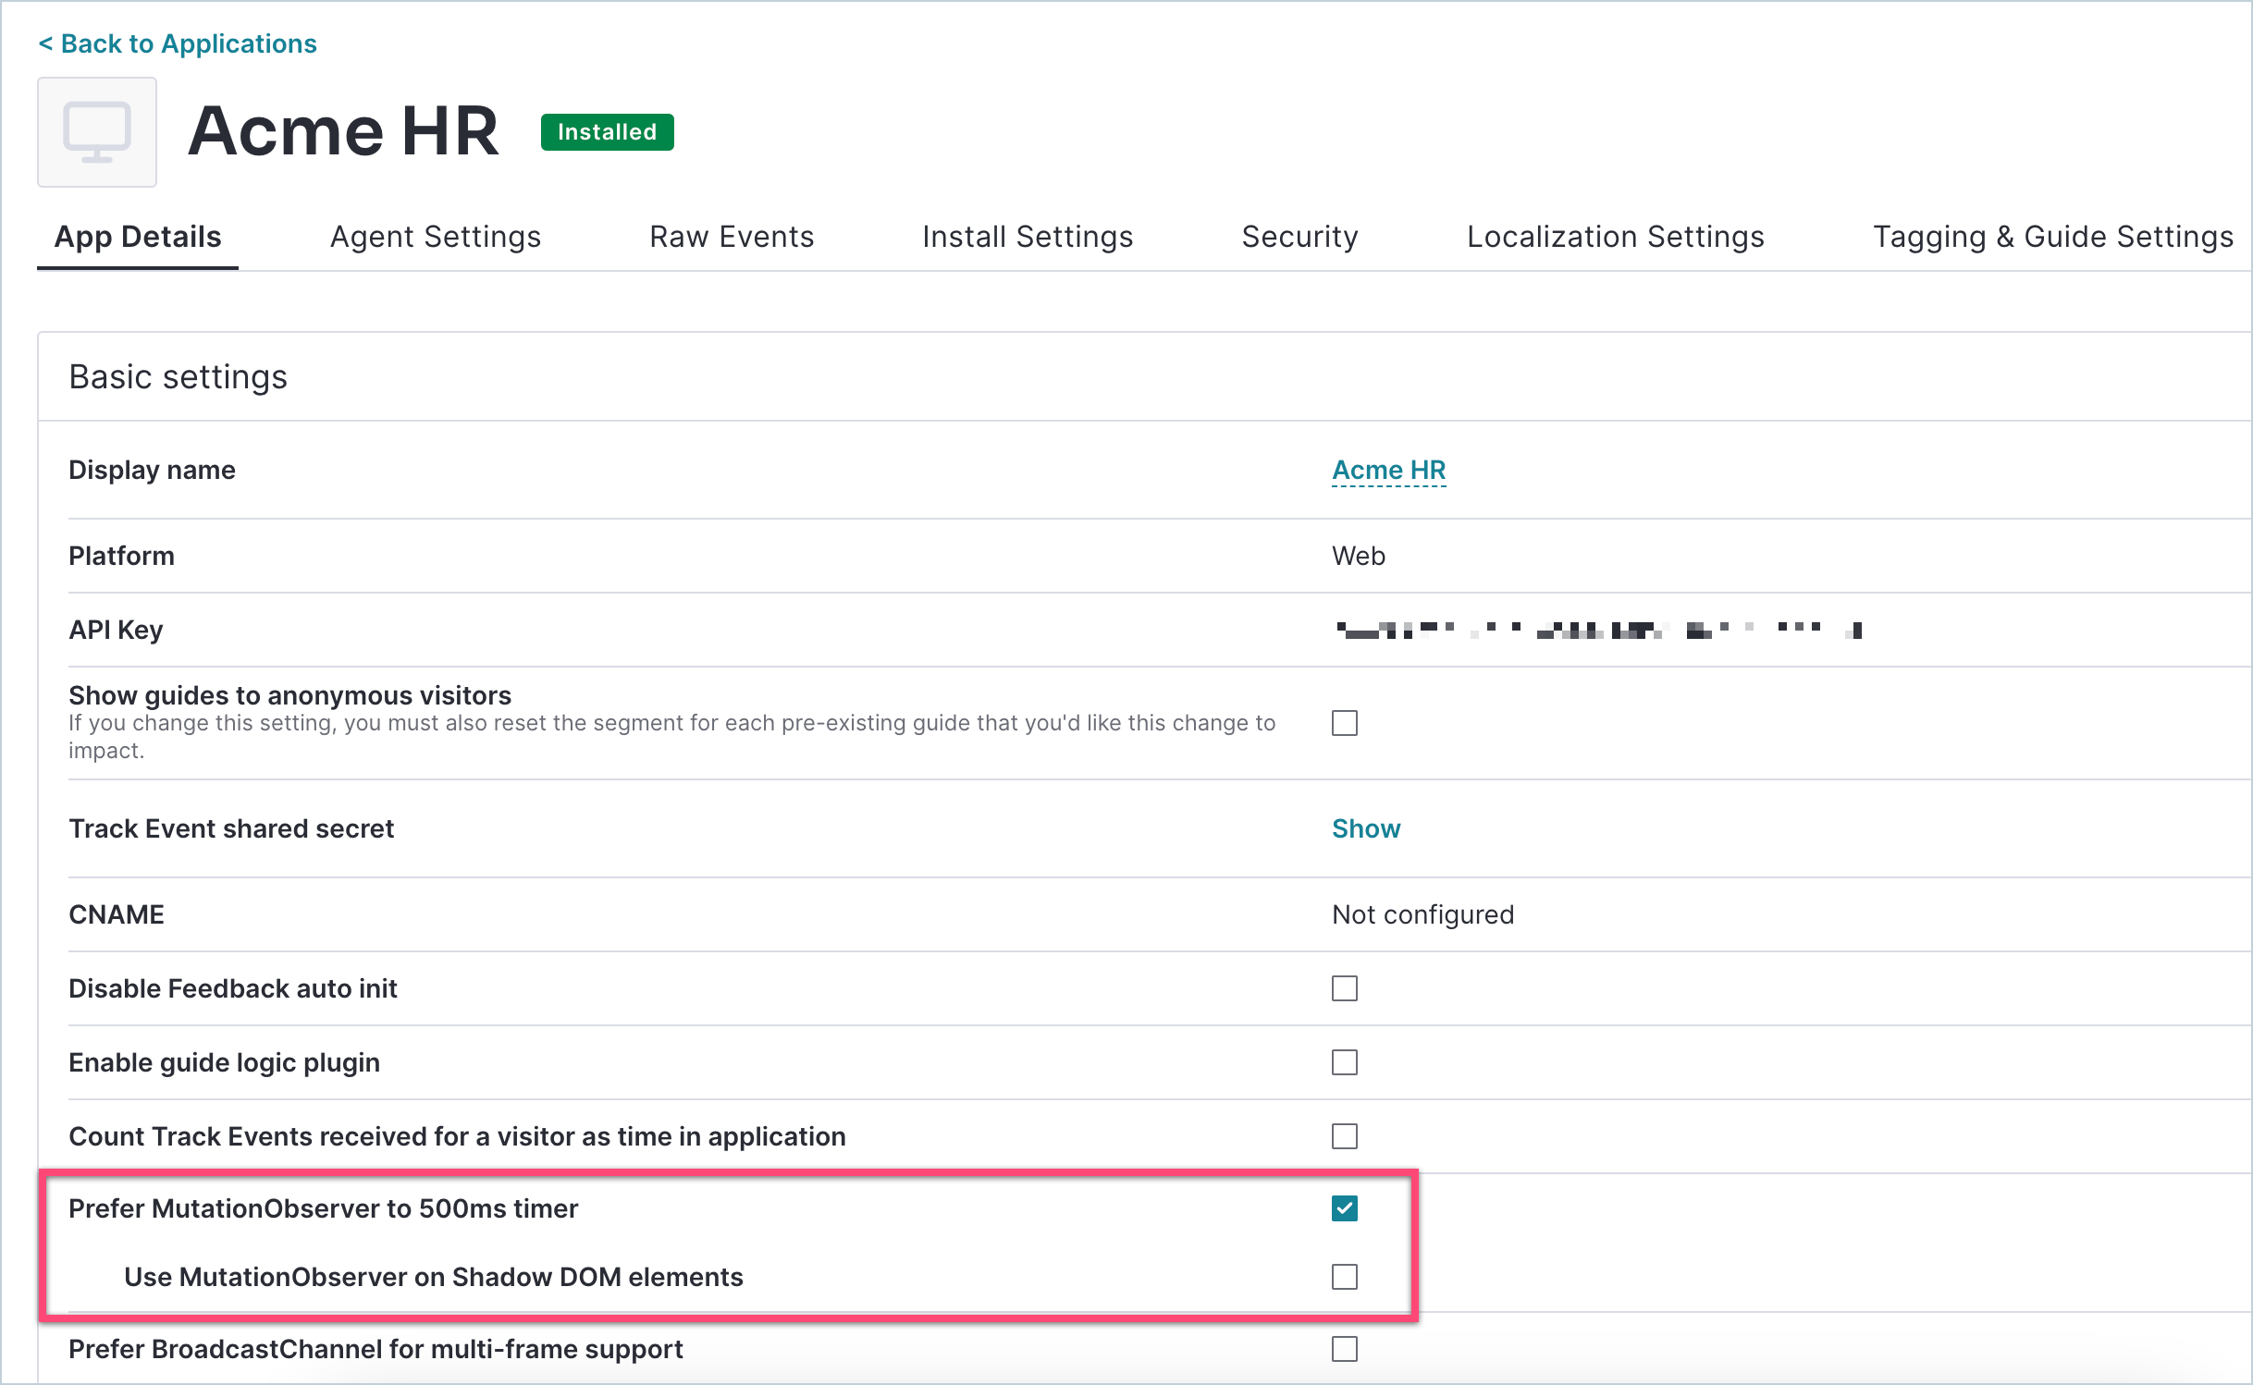Edit the Acme HR display name link
The width and height of the screenshot is (2253, 1385).
(x=1388, y=471)
